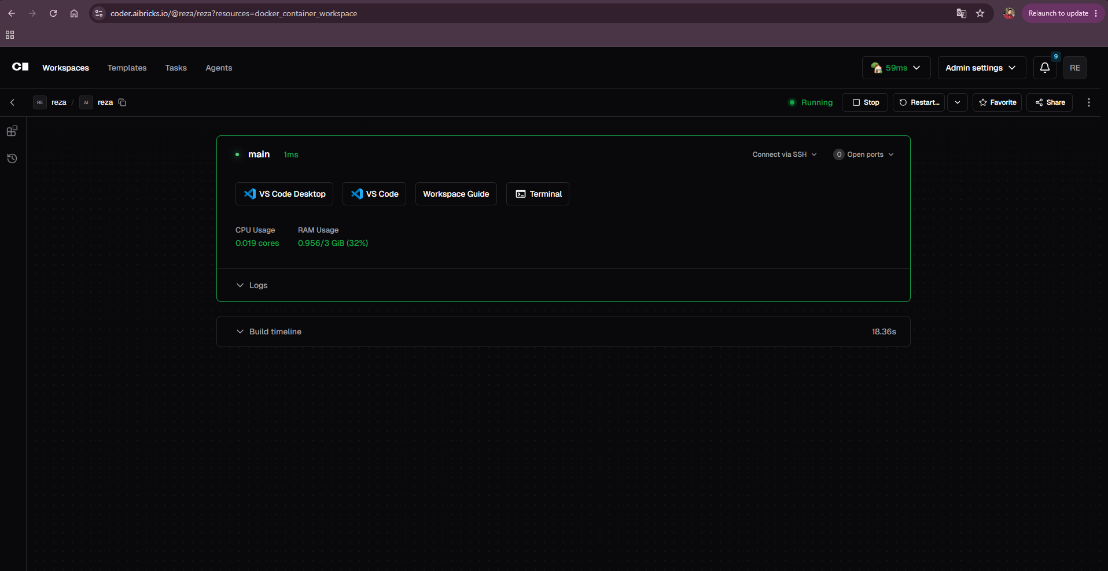The height and width of the screenshot is (571, 1108).
Task: Open the 59ms proxy latency dropdown
Action: click(896, 68)
